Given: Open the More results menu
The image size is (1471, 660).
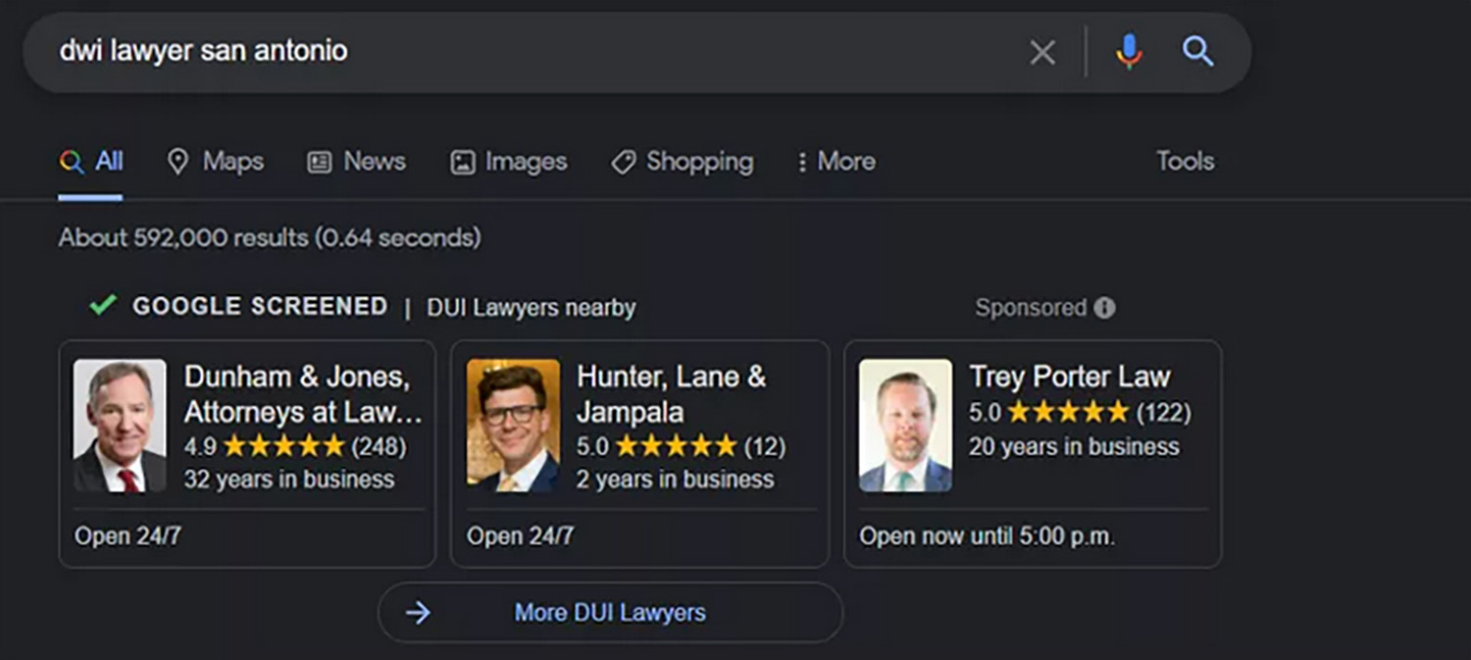Looking at the screenshot, I should (835, 161).
